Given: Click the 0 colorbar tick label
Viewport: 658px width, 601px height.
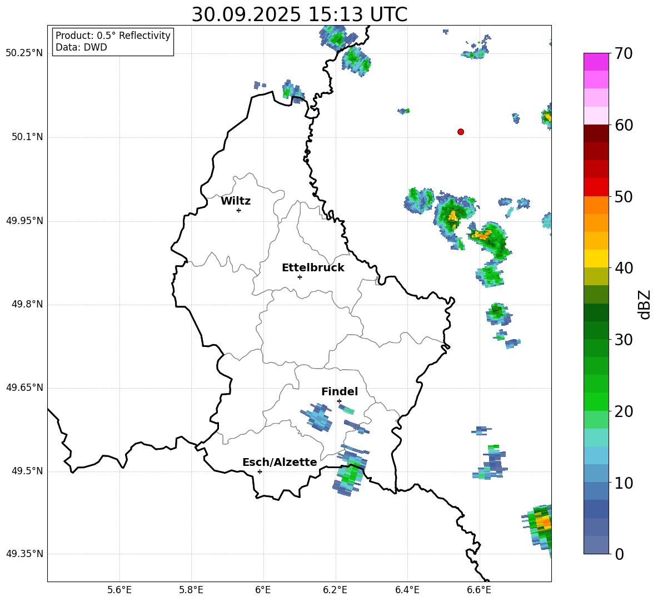Looking at the screenshot, I should (x=619, y=554).
